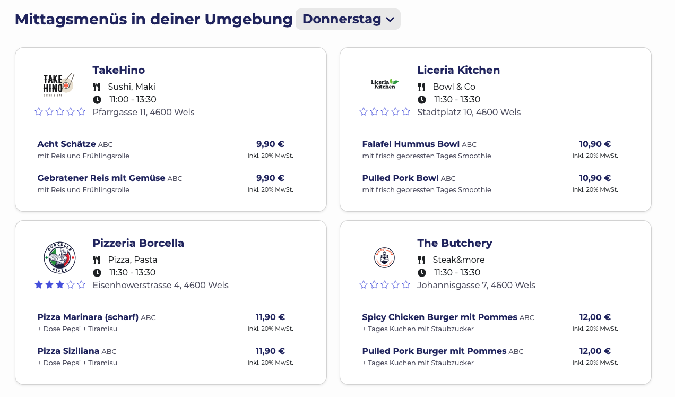
Task: Rate TakeHino five stars
Action: click(x=81, y=111)
